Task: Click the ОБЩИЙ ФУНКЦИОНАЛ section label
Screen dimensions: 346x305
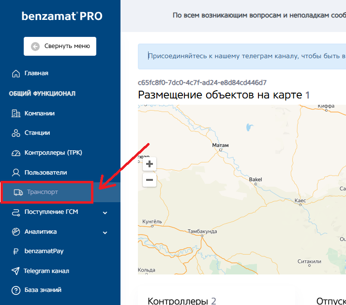Action: pos(42,94)
